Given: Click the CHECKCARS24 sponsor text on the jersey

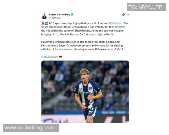Looking at the screenshot, I should 86,93.
